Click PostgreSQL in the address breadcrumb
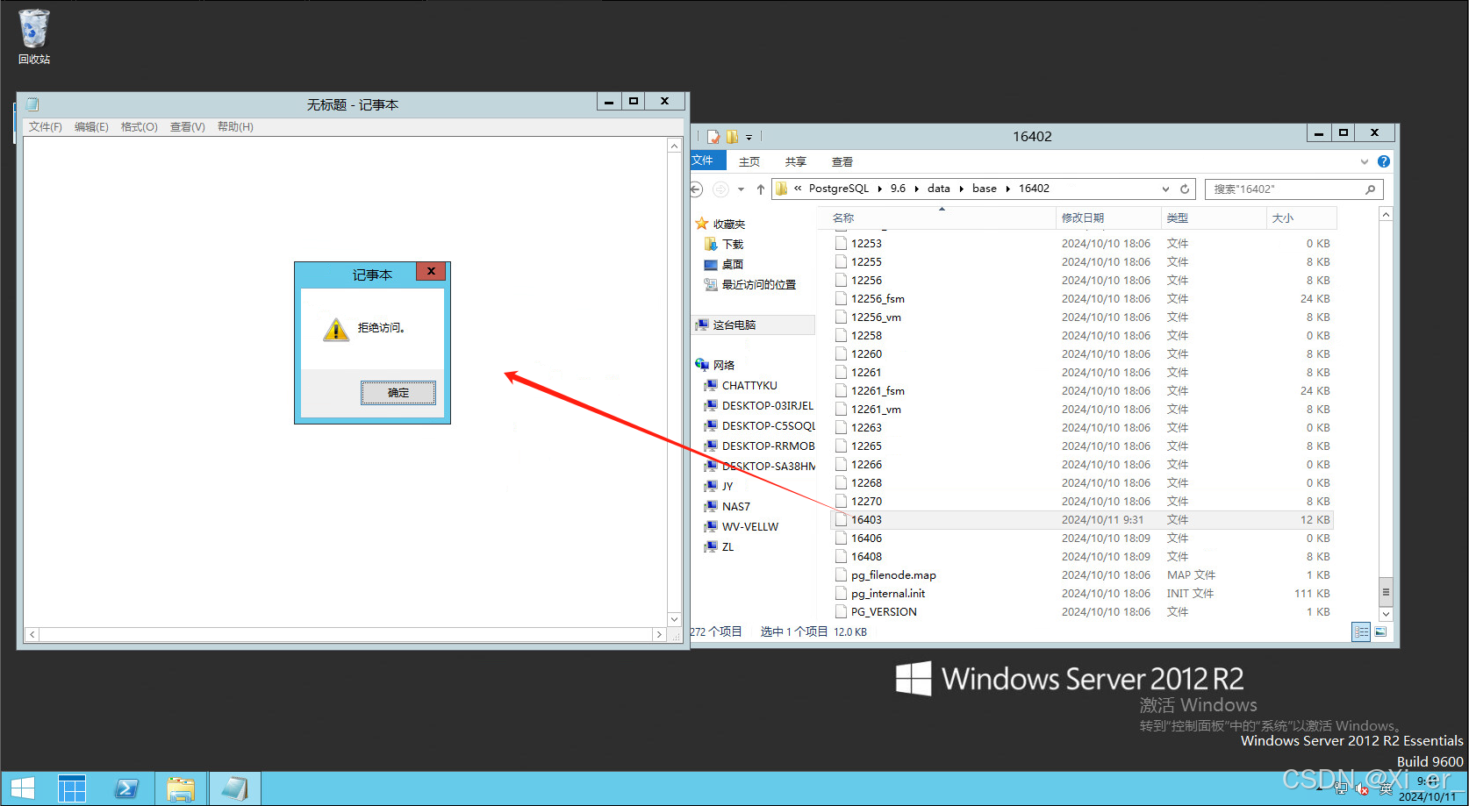 (x=839, y=189)
